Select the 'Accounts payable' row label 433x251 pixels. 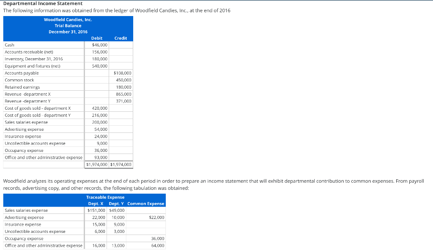pyautogui.click(x=22, y=73)
